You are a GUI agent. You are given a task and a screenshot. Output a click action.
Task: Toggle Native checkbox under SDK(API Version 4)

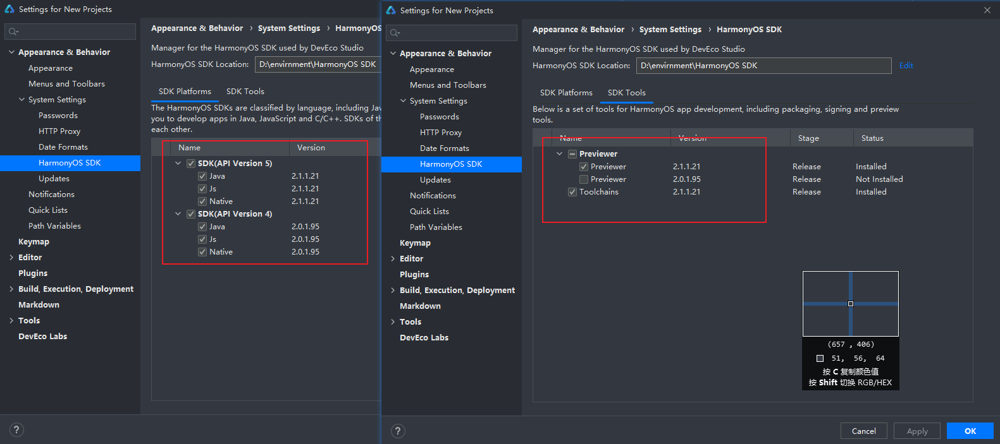202,252
